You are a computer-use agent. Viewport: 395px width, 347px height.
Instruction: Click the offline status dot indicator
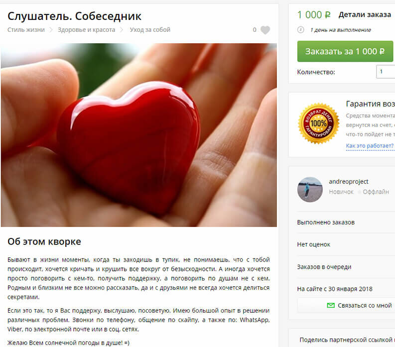(359, 192)
